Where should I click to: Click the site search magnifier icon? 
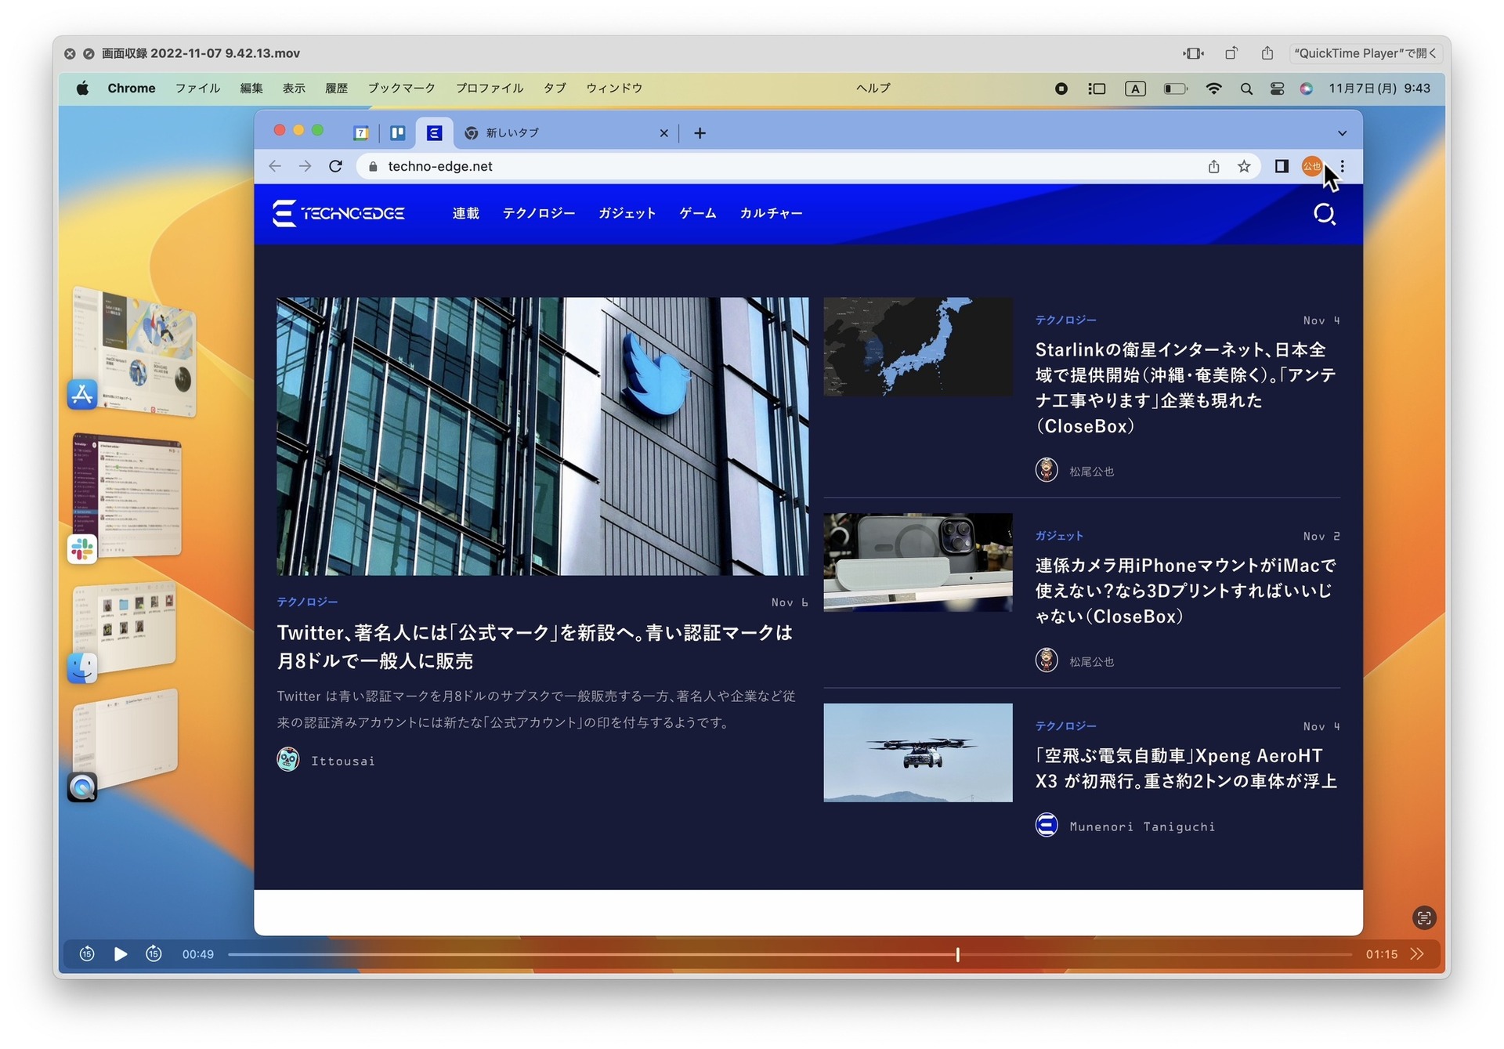click(x=1324, y=214)
